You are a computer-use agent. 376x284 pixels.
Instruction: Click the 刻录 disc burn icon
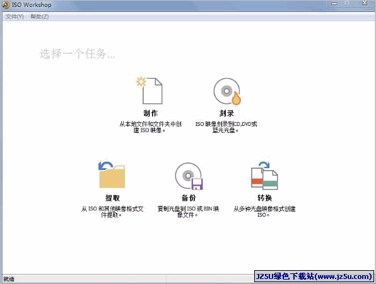point(227,91)
